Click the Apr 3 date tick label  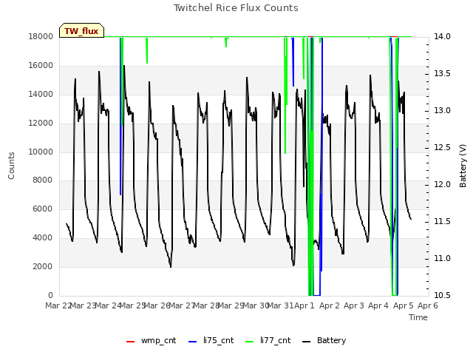point(354,305)
